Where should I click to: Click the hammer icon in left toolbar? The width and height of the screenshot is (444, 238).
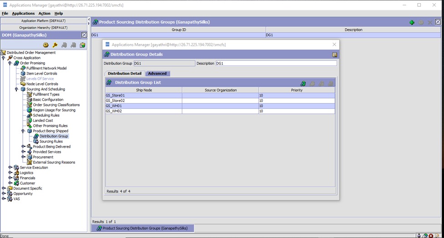(x=55, y=45)
